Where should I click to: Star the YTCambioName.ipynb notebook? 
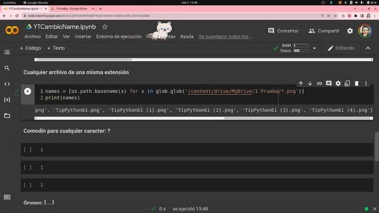(x=105, y=27)
